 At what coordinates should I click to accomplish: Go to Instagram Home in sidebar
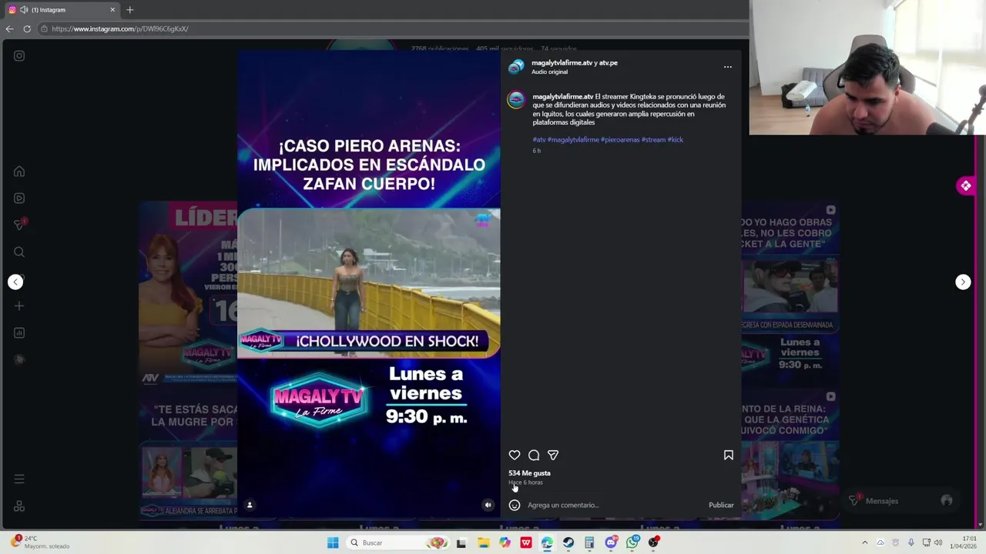(x=19, y=172)
